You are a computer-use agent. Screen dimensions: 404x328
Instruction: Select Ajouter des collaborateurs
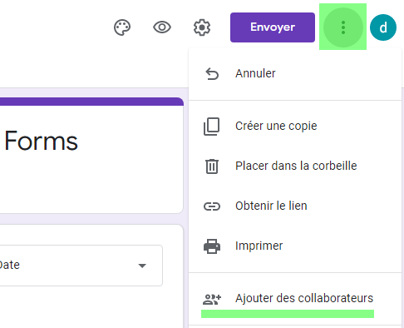[295, 299]
